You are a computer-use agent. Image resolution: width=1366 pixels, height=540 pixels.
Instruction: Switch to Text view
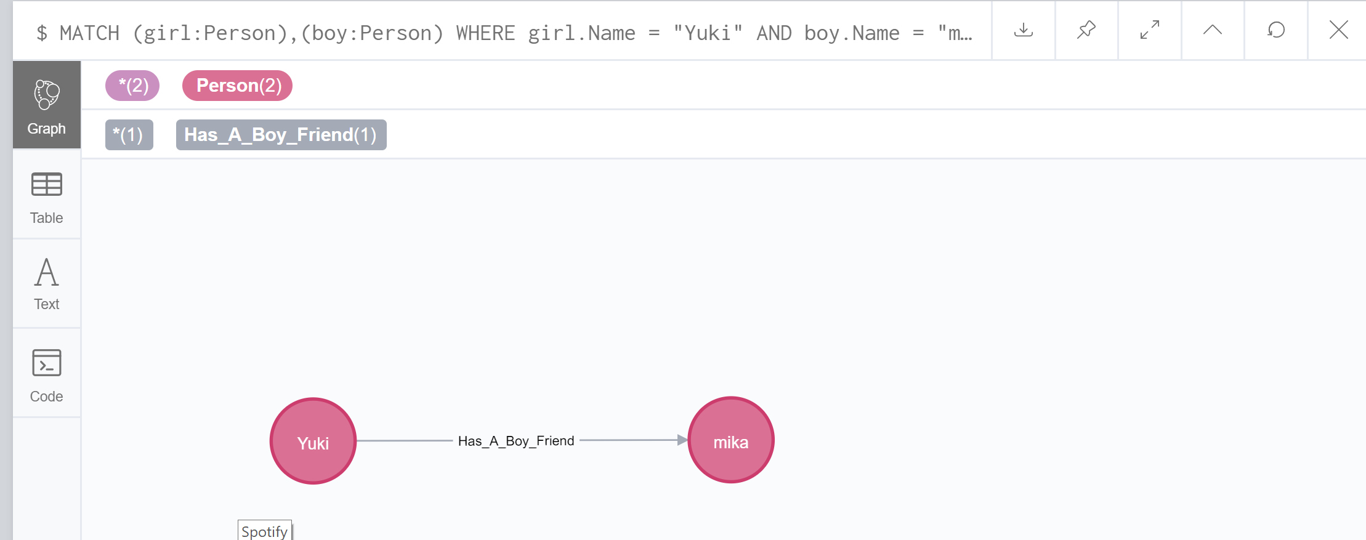[47, 284]
